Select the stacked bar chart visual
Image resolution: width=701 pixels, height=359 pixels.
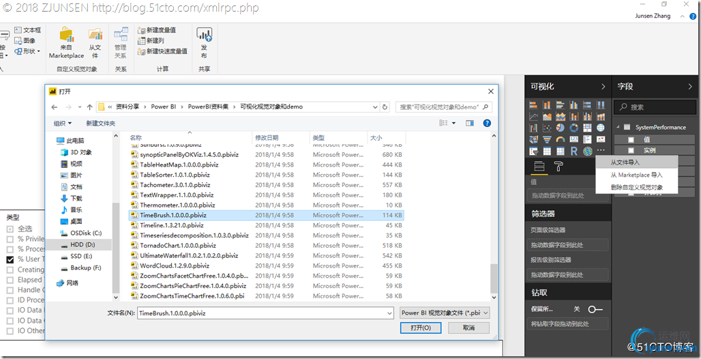(533, 104)
